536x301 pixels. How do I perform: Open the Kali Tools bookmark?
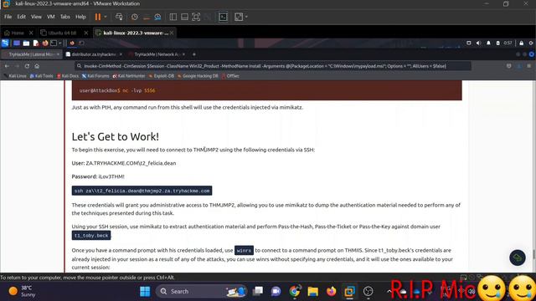click(42, 76)
